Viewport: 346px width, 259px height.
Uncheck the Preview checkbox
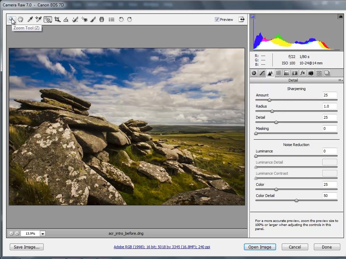point(217,20)
